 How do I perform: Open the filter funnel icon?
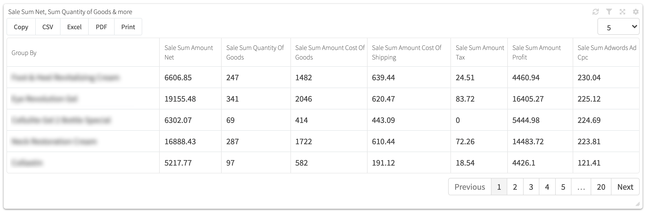609,12
